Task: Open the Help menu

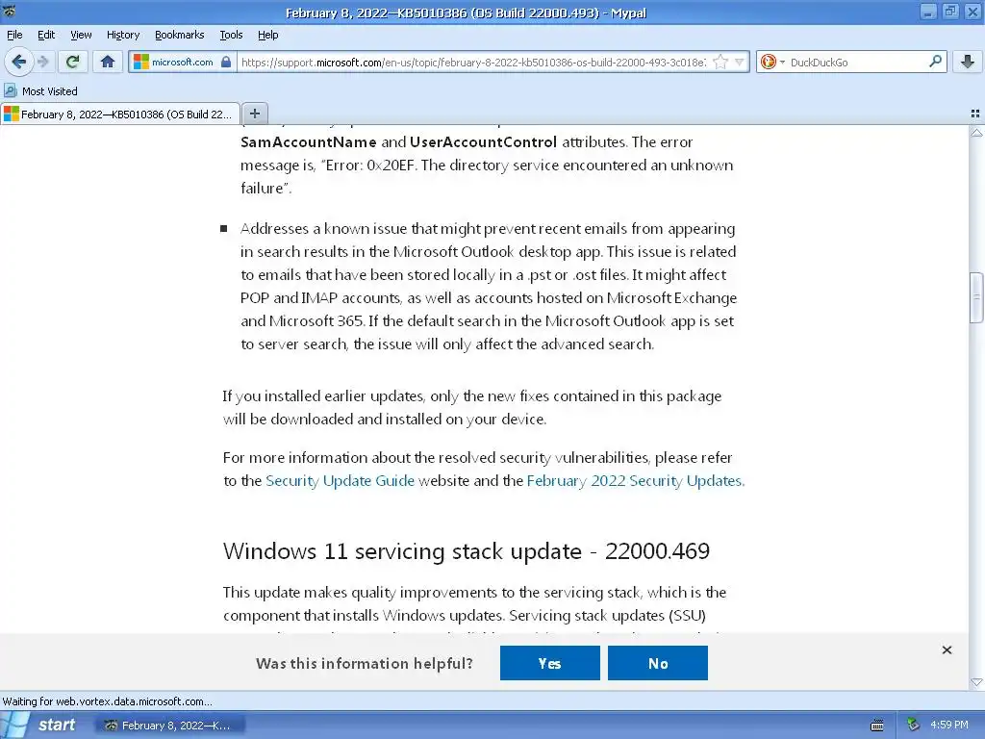Action: [x=267, y=35]
